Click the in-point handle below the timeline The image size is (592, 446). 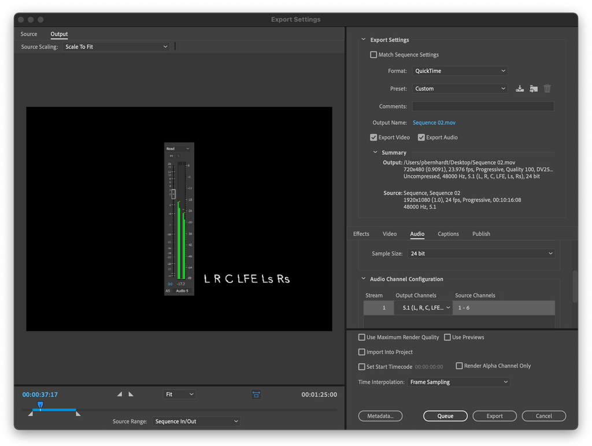click(x=31, y=414)
